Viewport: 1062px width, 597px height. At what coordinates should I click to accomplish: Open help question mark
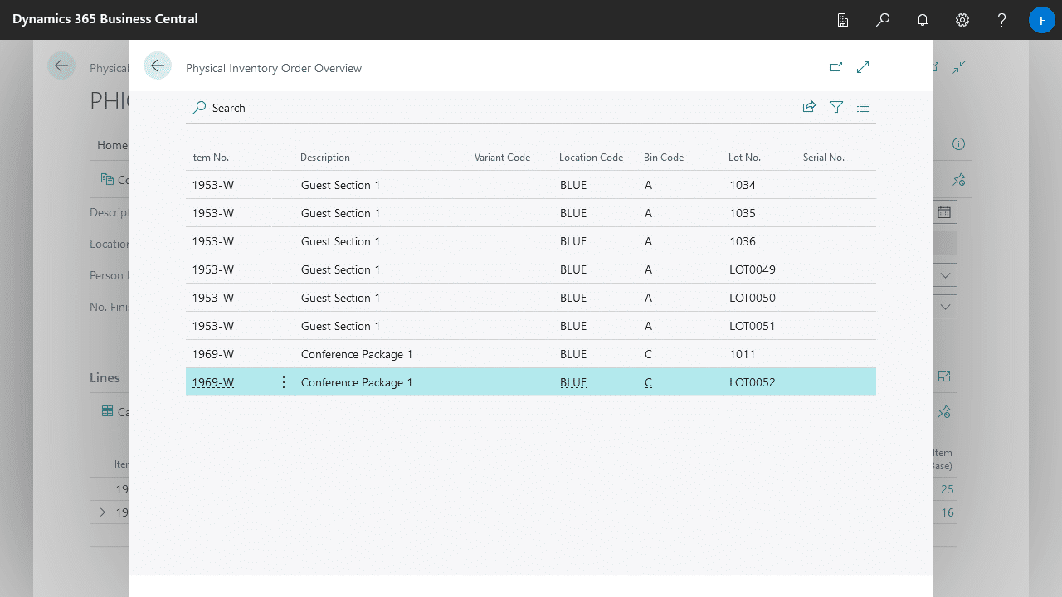1002,20
